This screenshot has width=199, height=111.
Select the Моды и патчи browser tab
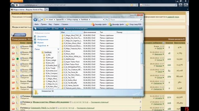28,10
